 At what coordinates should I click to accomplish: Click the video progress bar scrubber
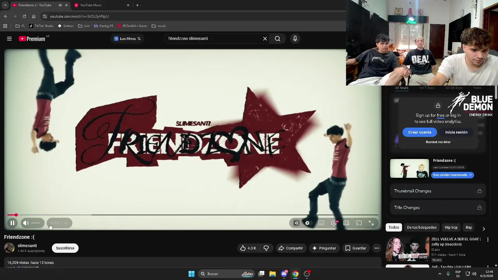16,215
